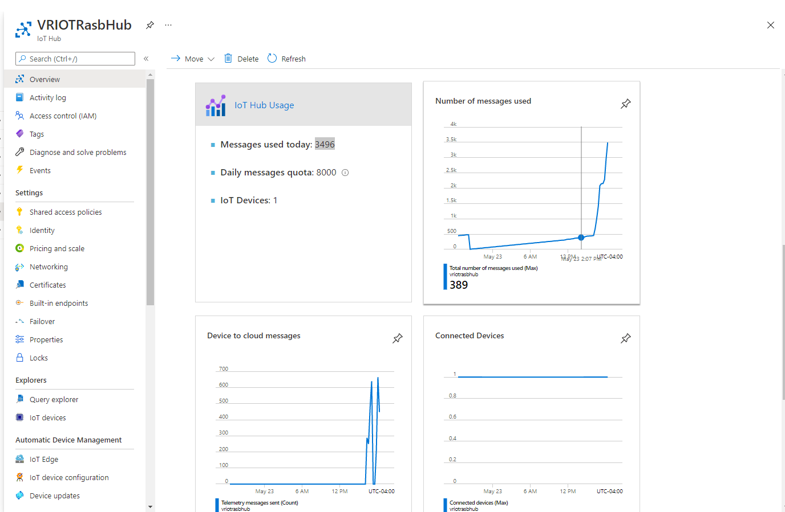Pin the Connected Devices chart
This screenshot has width=785, height=512.
click(626, 338)
